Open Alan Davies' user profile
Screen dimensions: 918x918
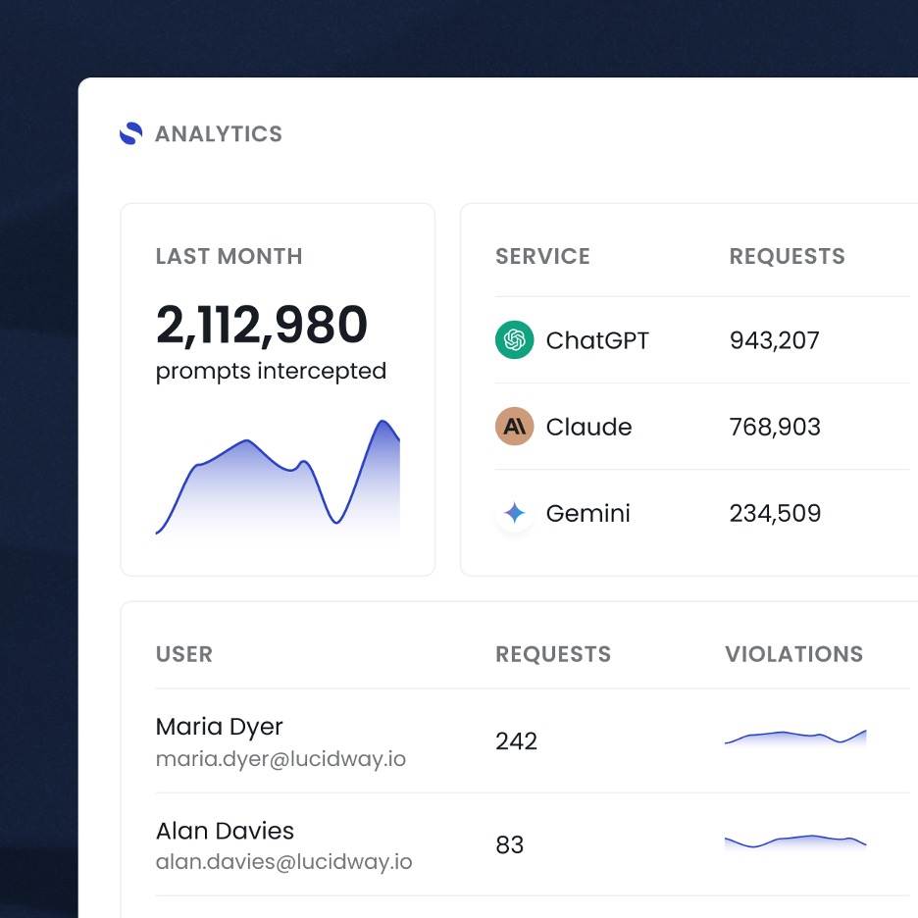tap(225, 831)
